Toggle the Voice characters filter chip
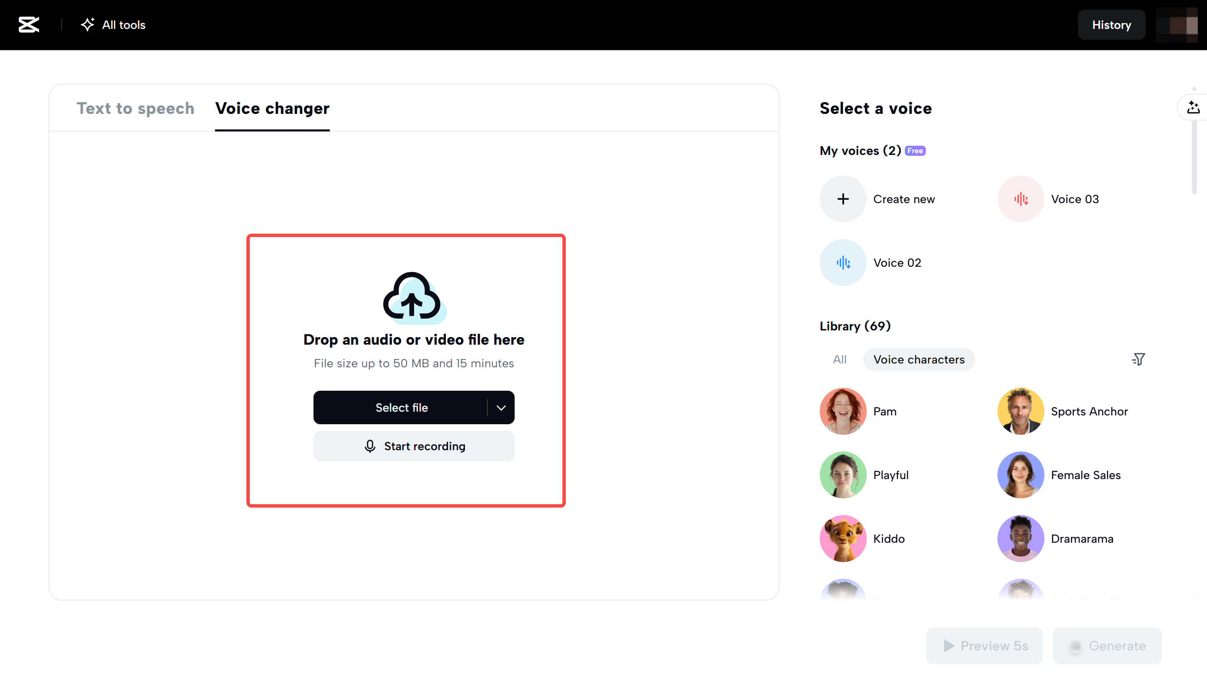The image size is (1207, 691). pos(919,359)
